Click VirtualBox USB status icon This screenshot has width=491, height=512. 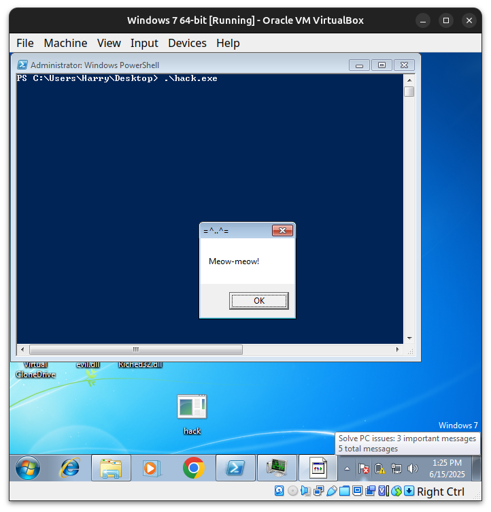332,491
